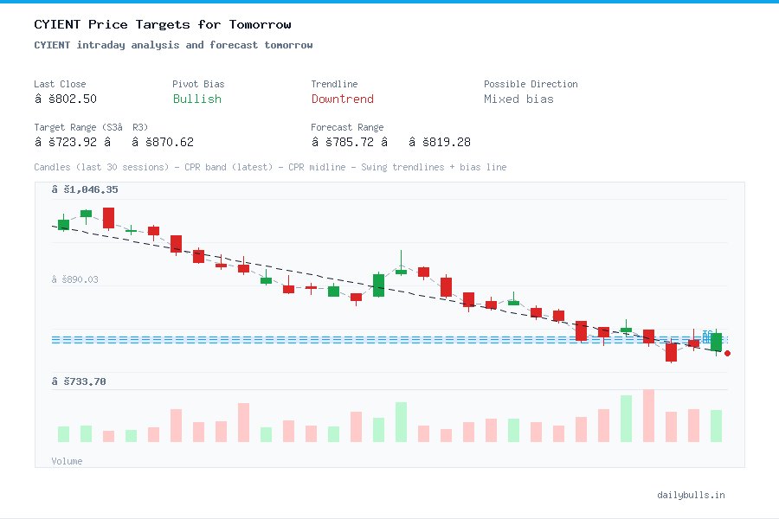Click the Volume axis label
This screenshot has height=519, width=779.
pos(67,460)
